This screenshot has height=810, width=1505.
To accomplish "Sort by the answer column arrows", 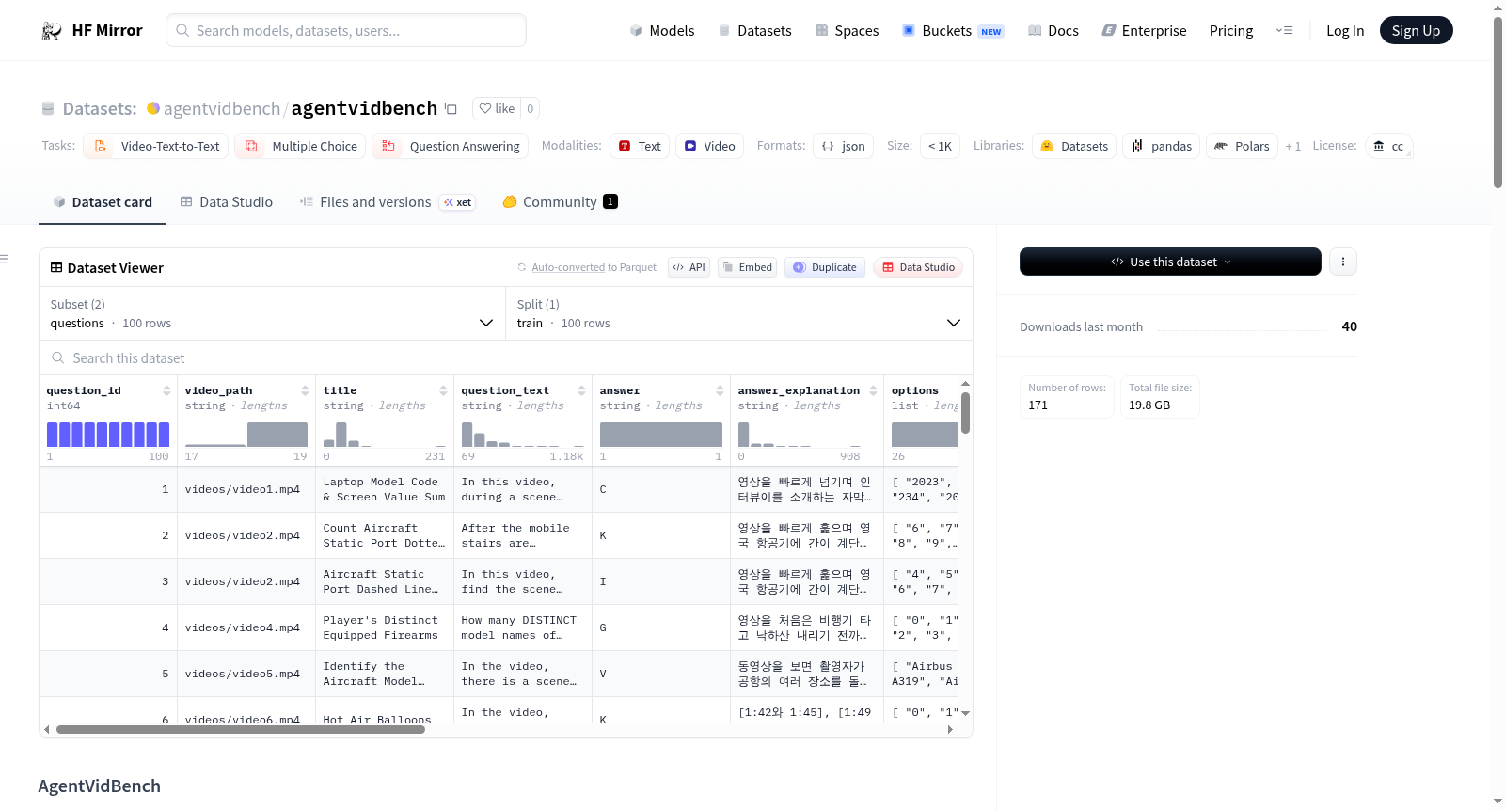I will point(720,390).
